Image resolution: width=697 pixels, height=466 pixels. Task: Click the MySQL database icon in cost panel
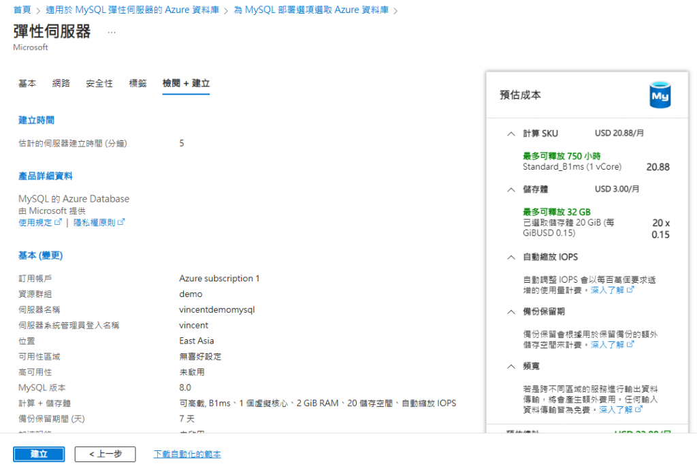pos(660,95)
